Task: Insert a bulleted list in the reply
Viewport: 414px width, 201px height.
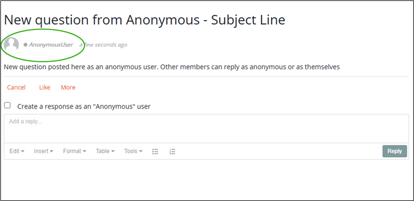Action: (155, 151)
